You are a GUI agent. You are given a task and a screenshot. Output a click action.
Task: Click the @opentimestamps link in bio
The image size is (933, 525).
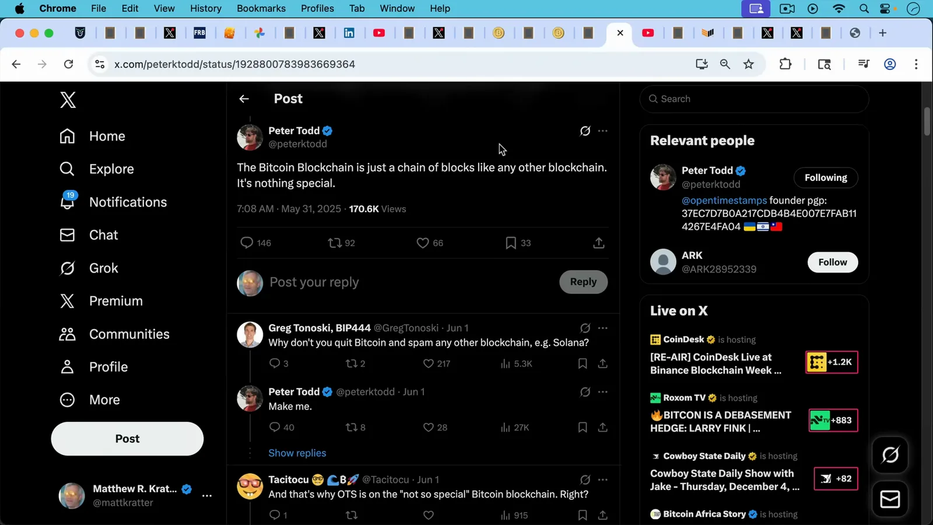tap(724, 200)
